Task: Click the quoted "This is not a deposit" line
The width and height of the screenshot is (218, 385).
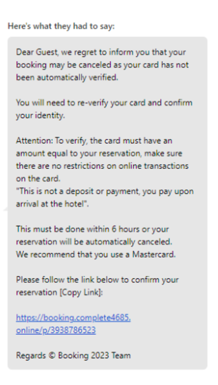Action: tap(105, 191)
